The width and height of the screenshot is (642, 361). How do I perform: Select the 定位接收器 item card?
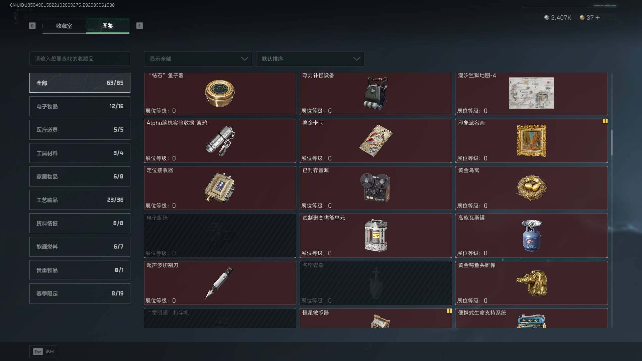click(x=220, y=188)
